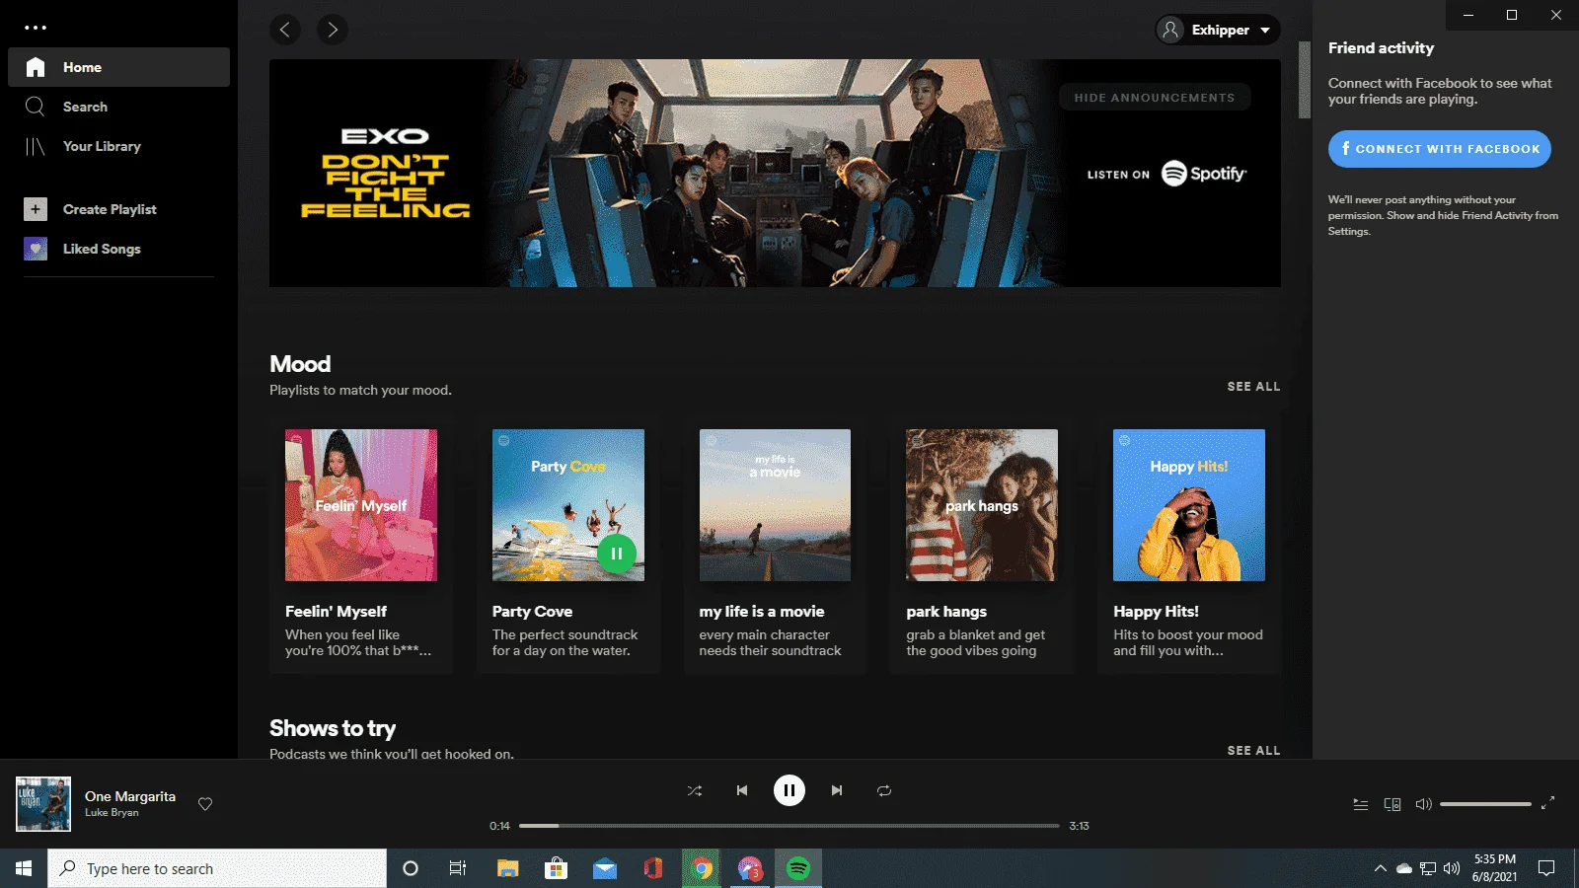Open the three-dot app menu

[x=36, y=28]
